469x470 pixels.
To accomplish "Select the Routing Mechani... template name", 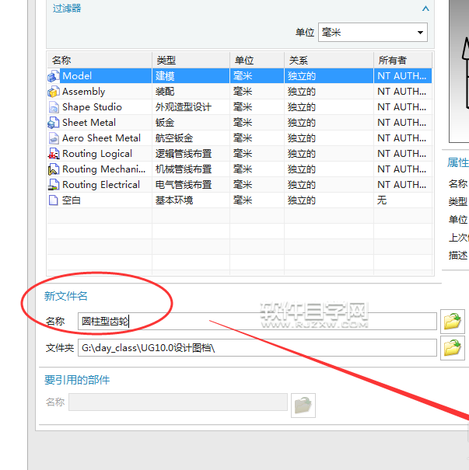I will pyautogui.click(x=103, y=169).
